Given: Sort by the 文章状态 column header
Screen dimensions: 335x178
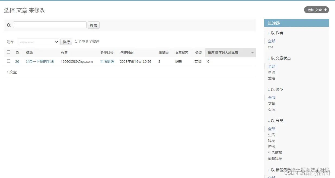Looking at the screenshot, I should point(181,53).
